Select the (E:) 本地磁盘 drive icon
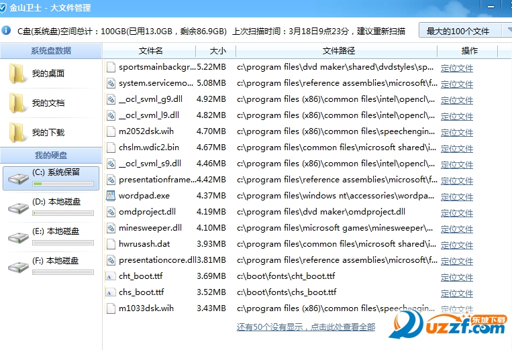 click(x=18, y=237)
